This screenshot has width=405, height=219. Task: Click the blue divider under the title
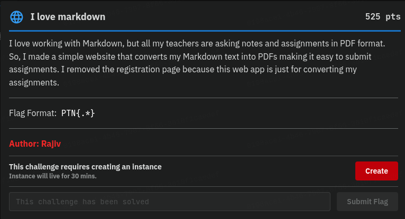(x=204, y=31)
